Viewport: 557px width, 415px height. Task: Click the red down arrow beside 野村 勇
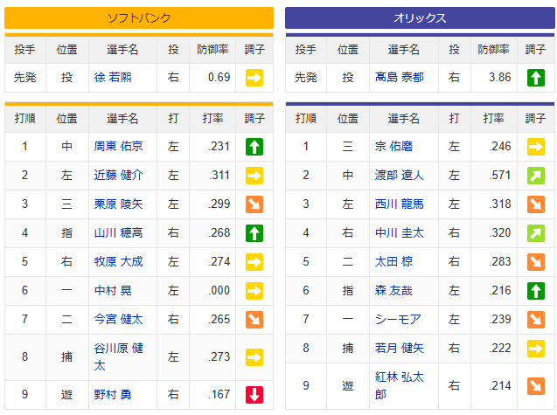pos(254,395)
